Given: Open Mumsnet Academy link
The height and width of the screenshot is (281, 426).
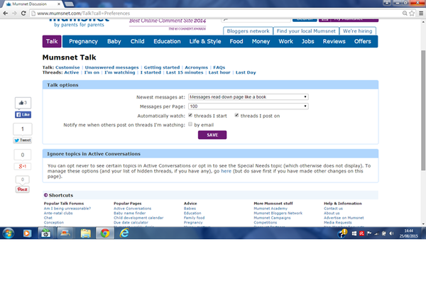Looking at the screenshot, I should [271, 209].
